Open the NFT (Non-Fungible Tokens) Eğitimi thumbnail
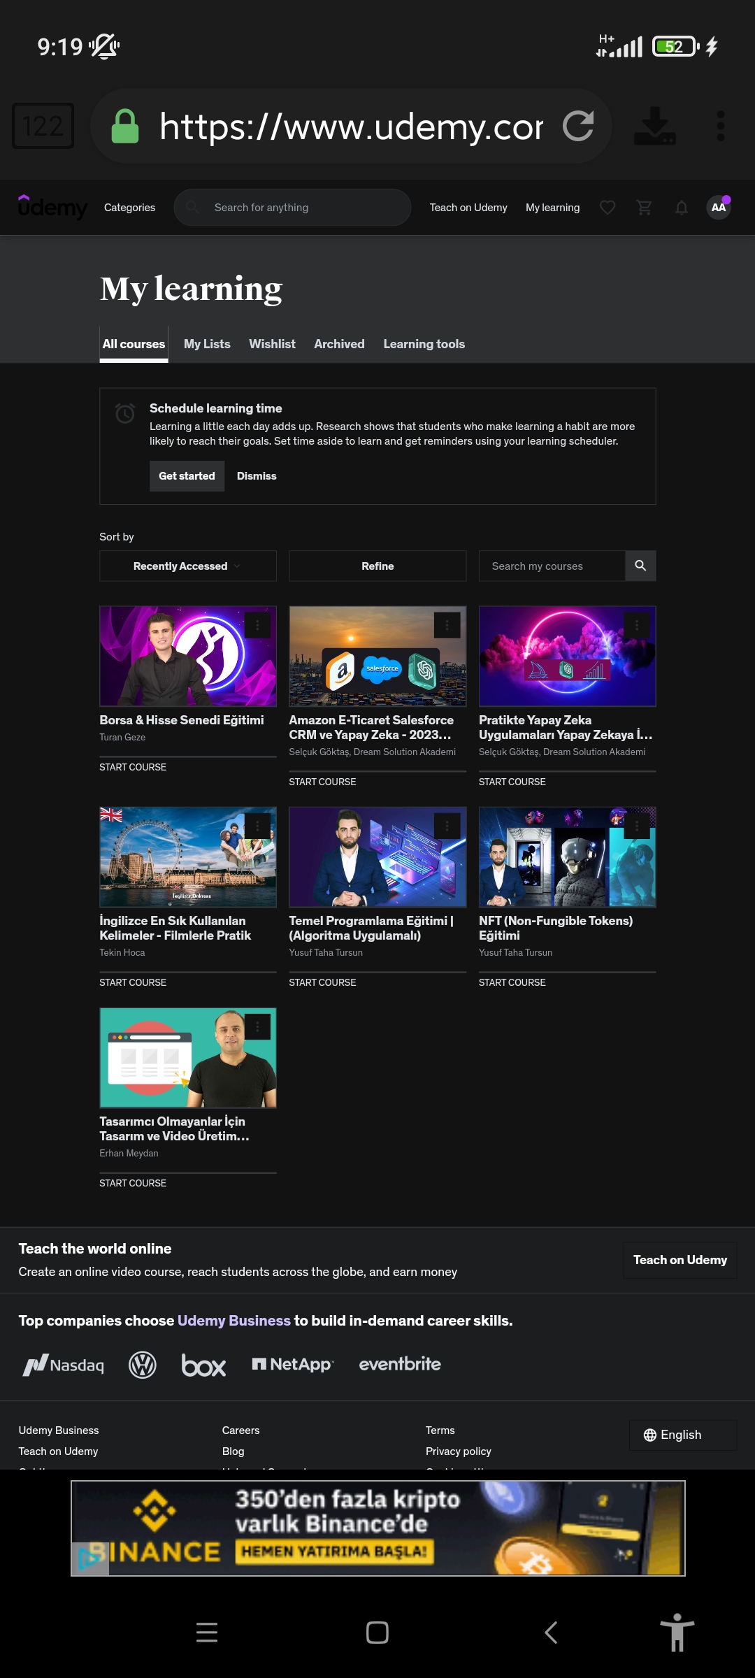Image resolution: width=755 pixels, height=1678 pixels. (567, 856)
